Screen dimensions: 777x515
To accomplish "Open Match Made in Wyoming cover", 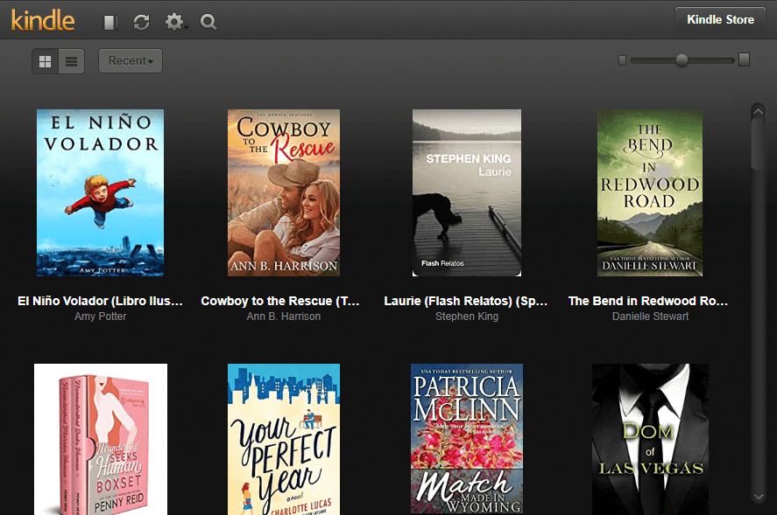I will point(467,439).
